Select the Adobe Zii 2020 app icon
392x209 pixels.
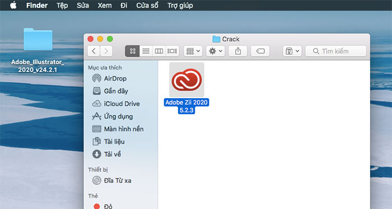(186, 80)
